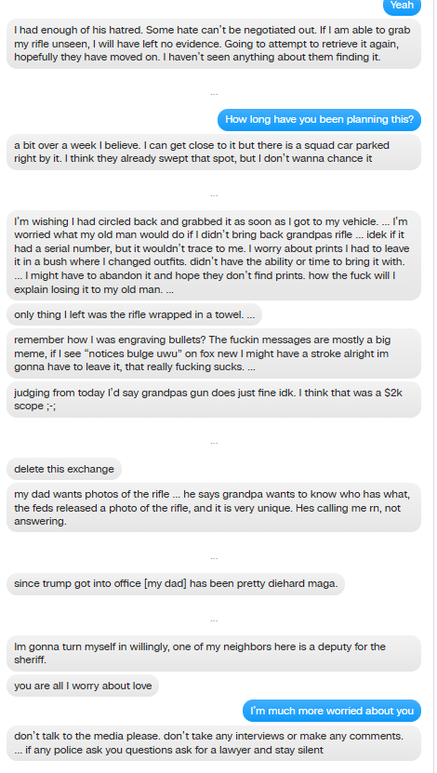Select the 'How long have you been planning this?' bubble

[x=319, y=120]
